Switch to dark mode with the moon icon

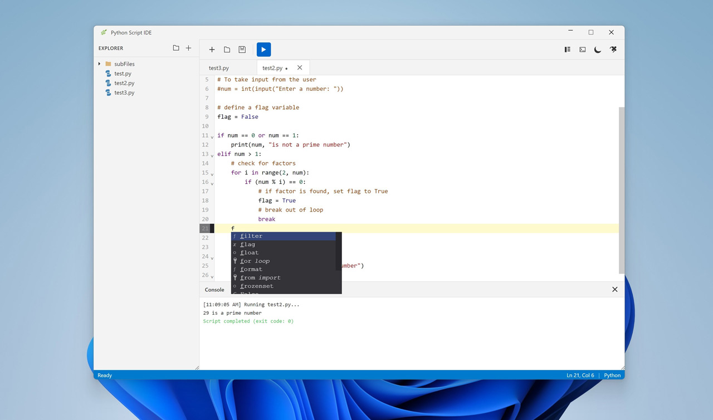[598, 50]
